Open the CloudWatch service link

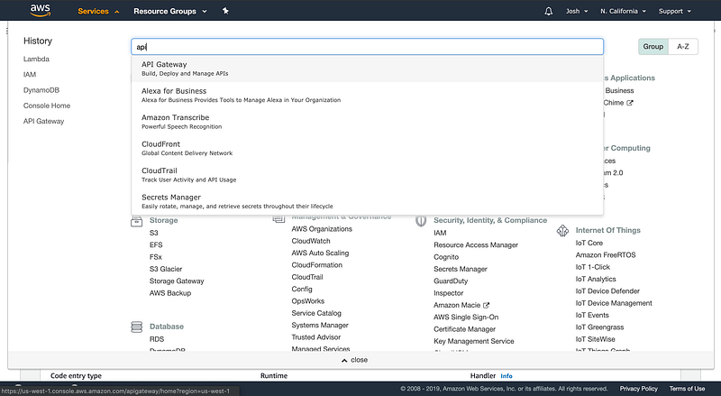tap(311, 242)
